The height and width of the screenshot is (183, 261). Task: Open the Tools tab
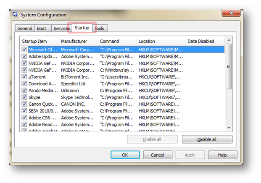click(99, 29)
